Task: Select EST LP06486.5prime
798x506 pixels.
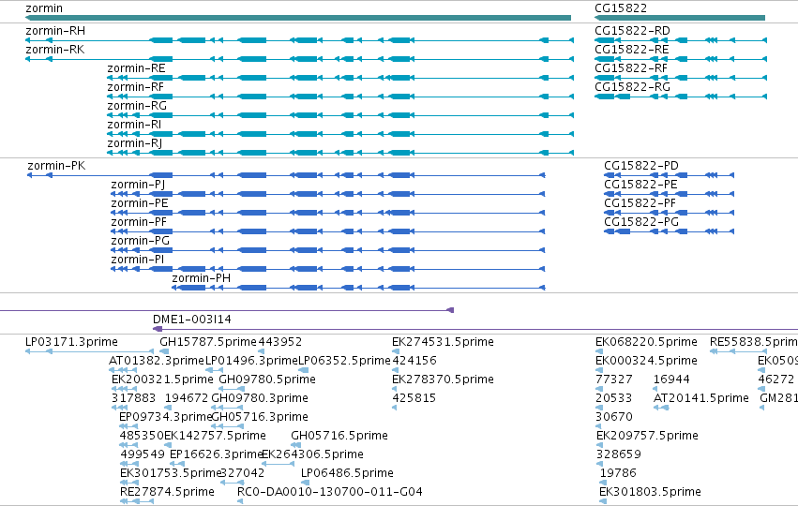Action: point(347,473)
